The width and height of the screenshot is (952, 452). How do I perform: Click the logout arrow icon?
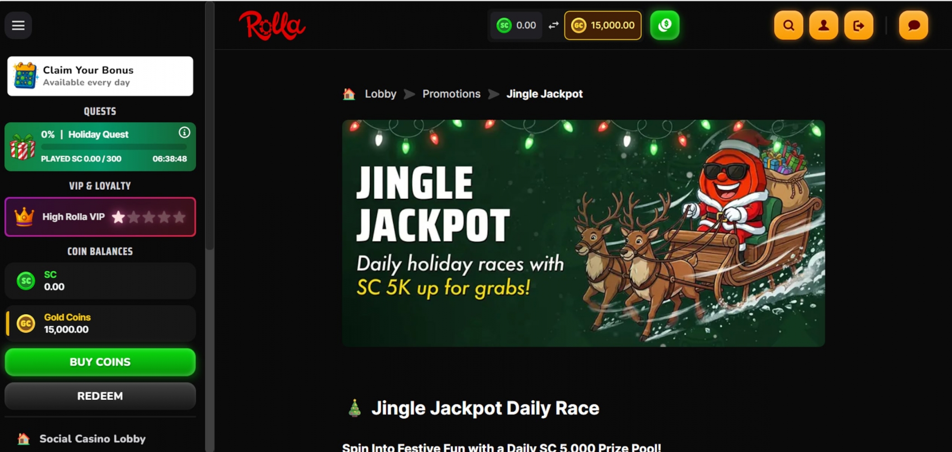(x=858, y=25)
